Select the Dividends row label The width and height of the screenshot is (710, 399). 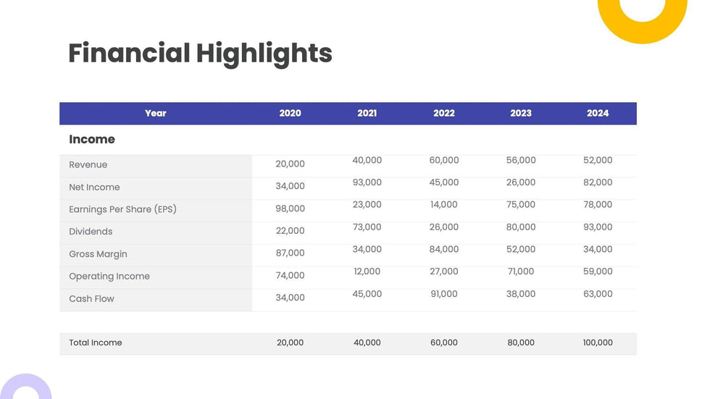(91, 232)
